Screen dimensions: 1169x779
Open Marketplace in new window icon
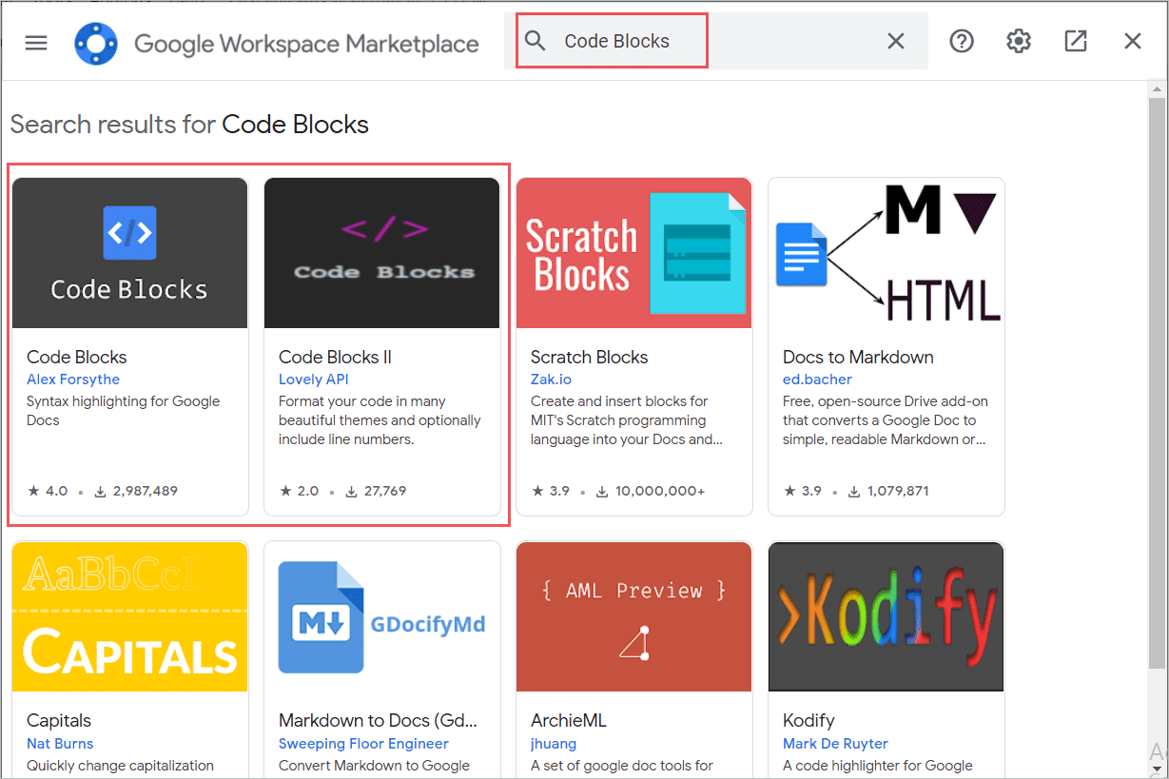click(x=1076, y=41)
